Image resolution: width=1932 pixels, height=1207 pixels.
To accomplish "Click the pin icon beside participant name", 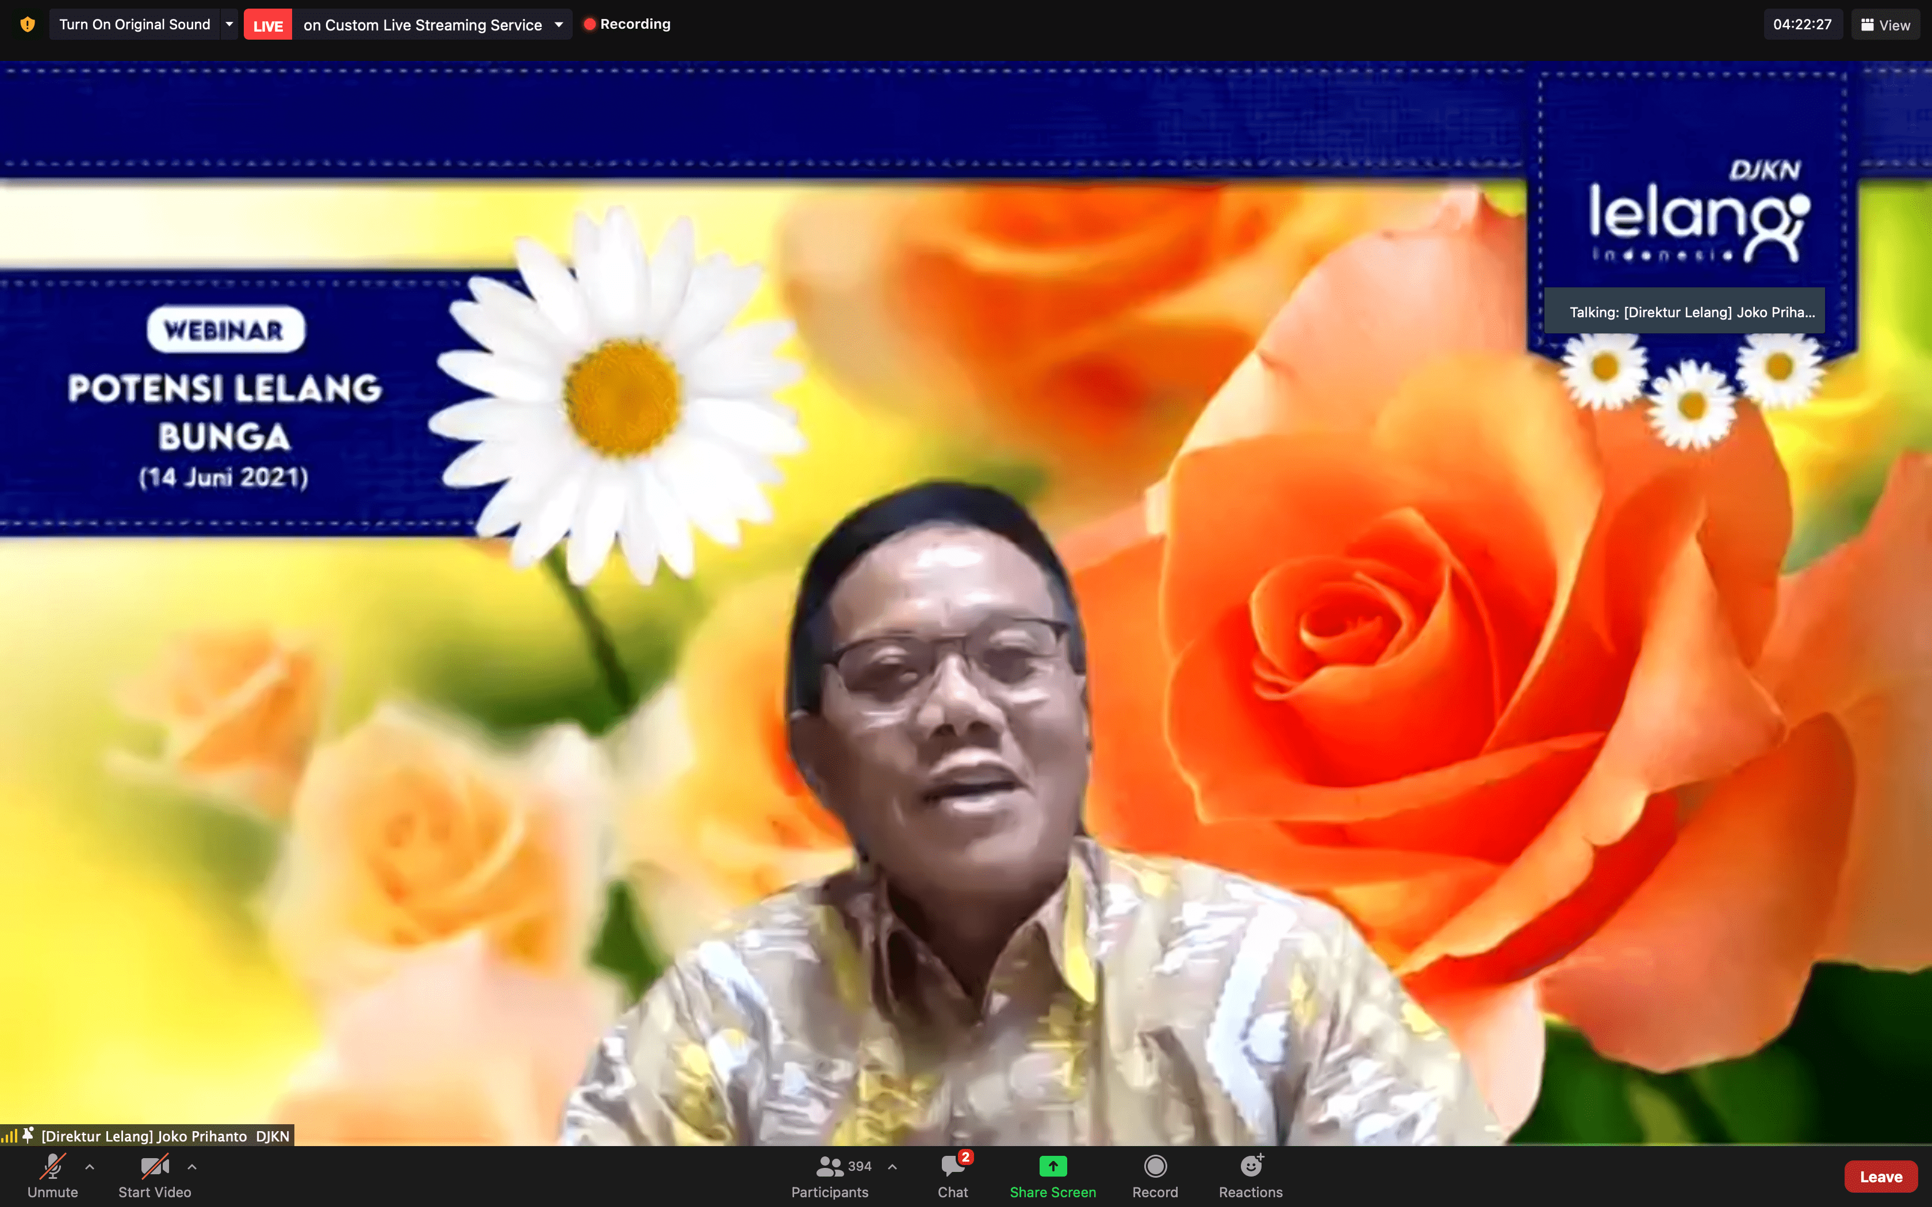I will (29, 1135).
